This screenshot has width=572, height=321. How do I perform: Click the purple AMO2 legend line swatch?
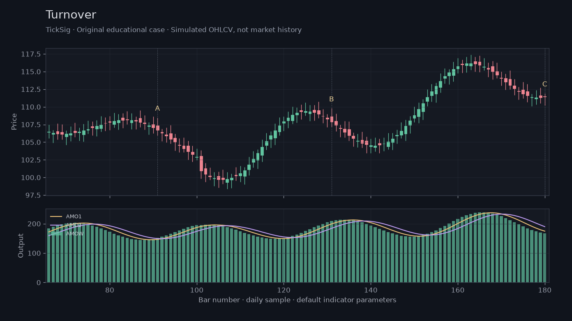tap(56, 225)
